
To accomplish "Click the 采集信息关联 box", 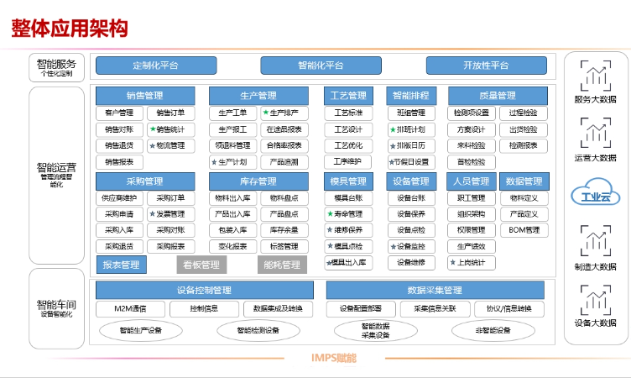I will [x=435, y=309].
